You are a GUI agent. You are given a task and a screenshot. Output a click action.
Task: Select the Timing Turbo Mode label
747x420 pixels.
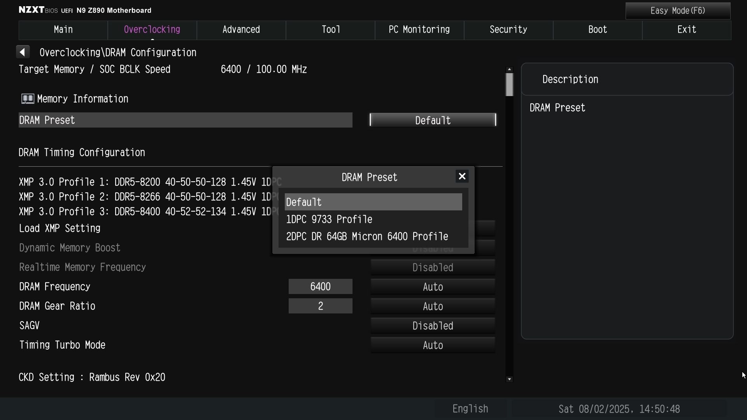pyautogui.click(x=62, y=345)
